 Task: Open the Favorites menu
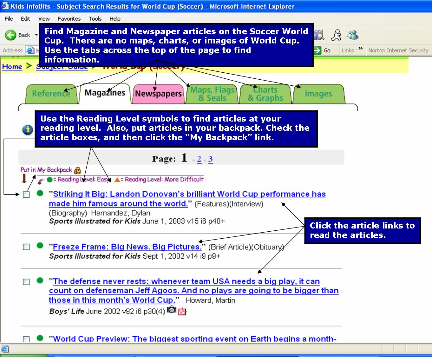tap(69, 19)
